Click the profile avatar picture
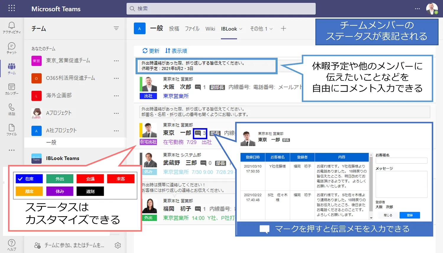This screenshot has width=443, height=253. pyautogui.click(x=432, y=9)
